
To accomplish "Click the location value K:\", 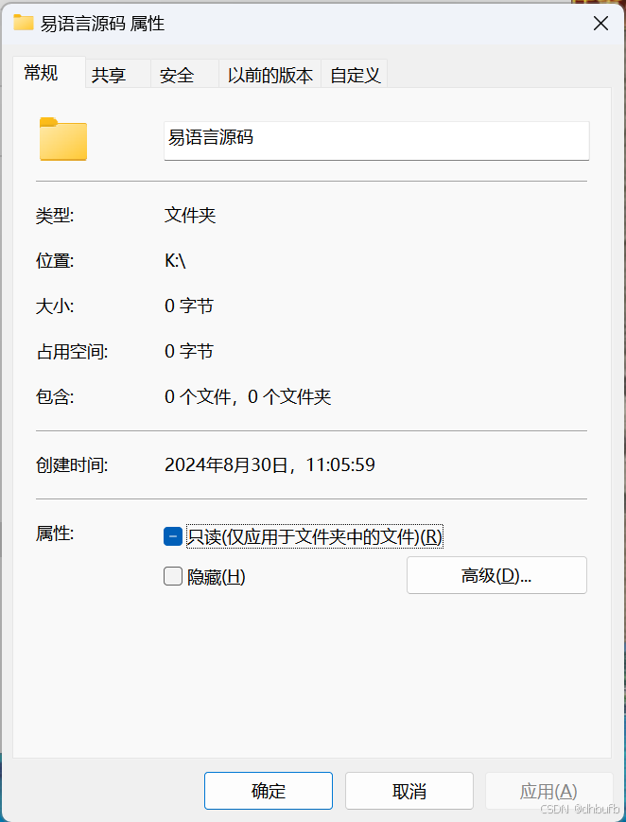I will click(x=175, y=260).
